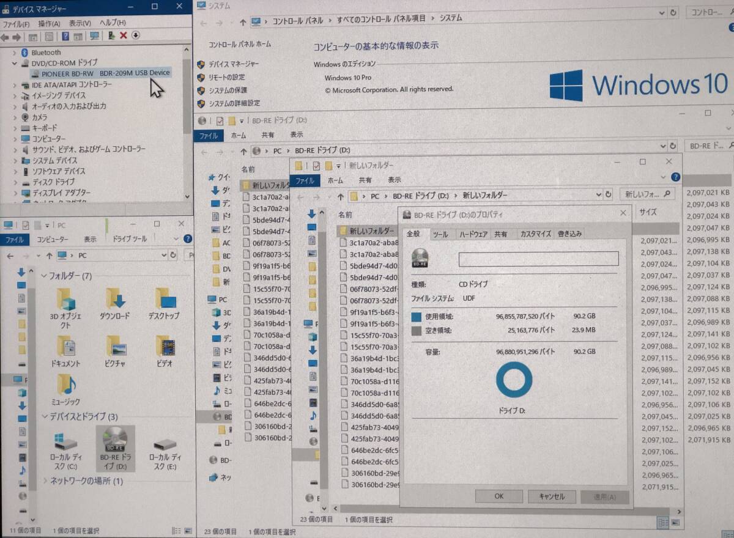Open 操作(A) menu in Device Manager
734x538 pixels.
(49, 23)
